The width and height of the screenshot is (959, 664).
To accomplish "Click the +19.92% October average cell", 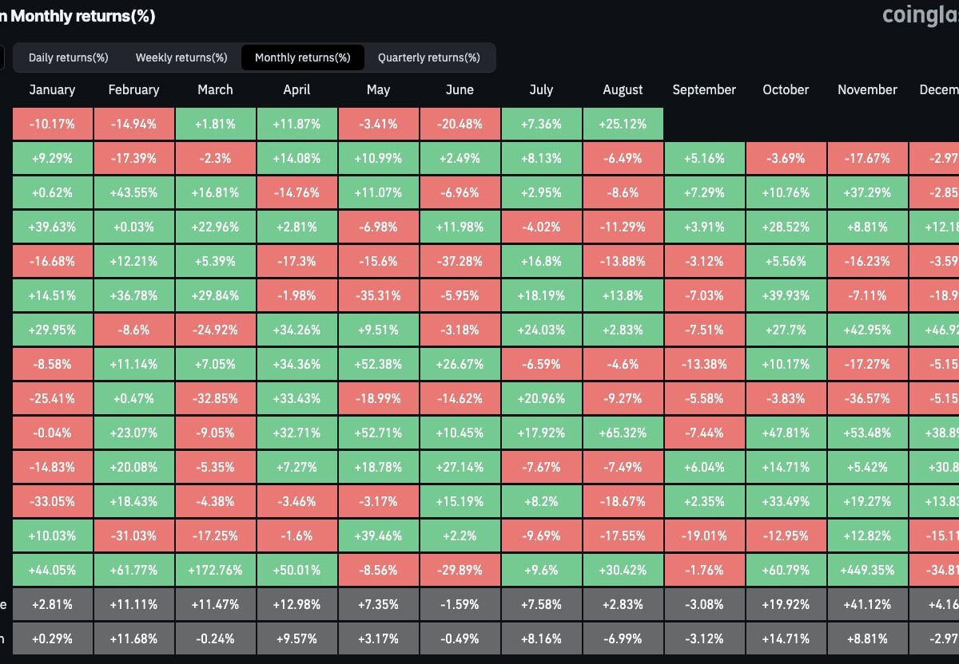I will [786, 604].
